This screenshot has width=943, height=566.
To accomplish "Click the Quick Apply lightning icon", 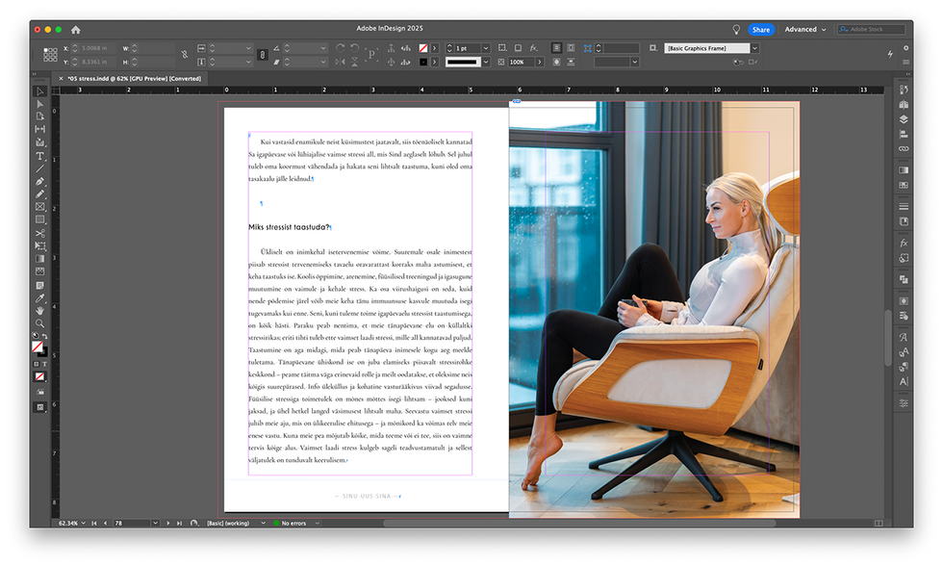I will pyautogui.click(x=890, y=54).
